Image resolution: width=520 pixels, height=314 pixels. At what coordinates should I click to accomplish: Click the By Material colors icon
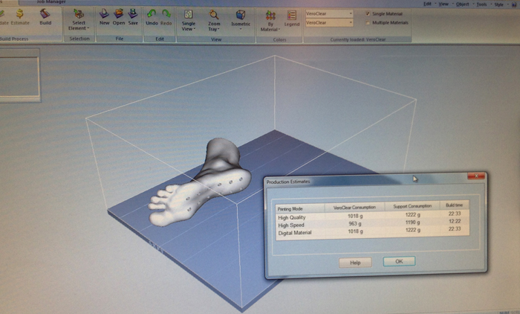coord(270,16)
